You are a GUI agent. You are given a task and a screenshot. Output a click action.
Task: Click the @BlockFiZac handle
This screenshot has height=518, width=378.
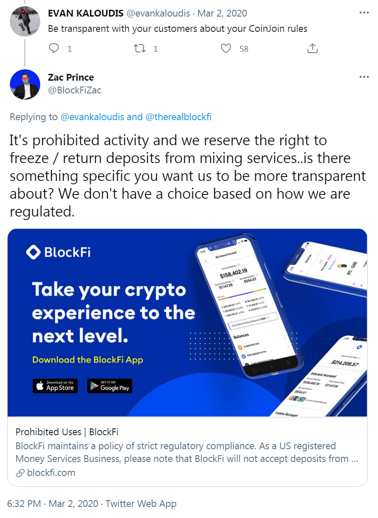(75, 90)
